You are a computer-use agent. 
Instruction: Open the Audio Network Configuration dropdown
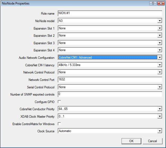pos(160,57)
